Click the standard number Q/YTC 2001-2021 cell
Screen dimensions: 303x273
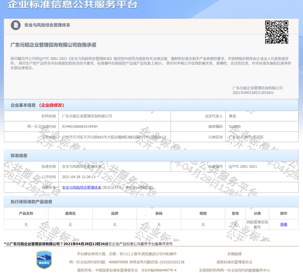243,166
